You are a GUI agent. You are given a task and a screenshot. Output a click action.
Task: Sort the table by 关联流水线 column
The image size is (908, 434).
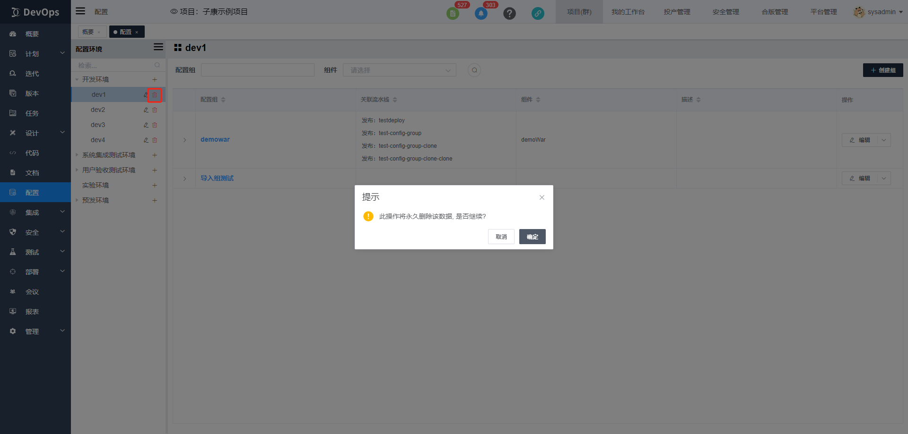(x=395, y=100)
